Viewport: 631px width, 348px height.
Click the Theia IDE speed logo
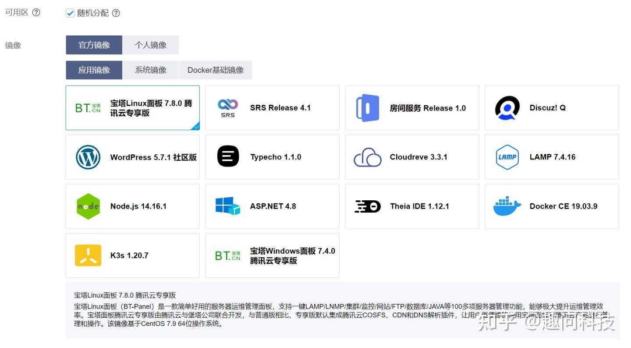pyautogui.click(x=368, y=206)
